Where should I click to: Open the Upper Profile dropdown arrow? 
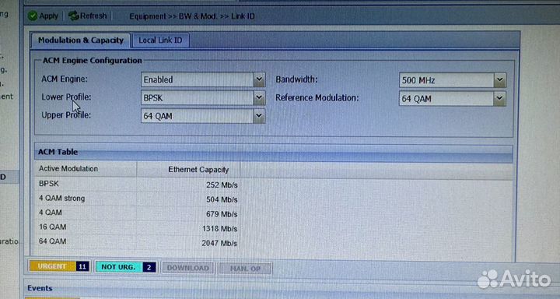[259, 116]
